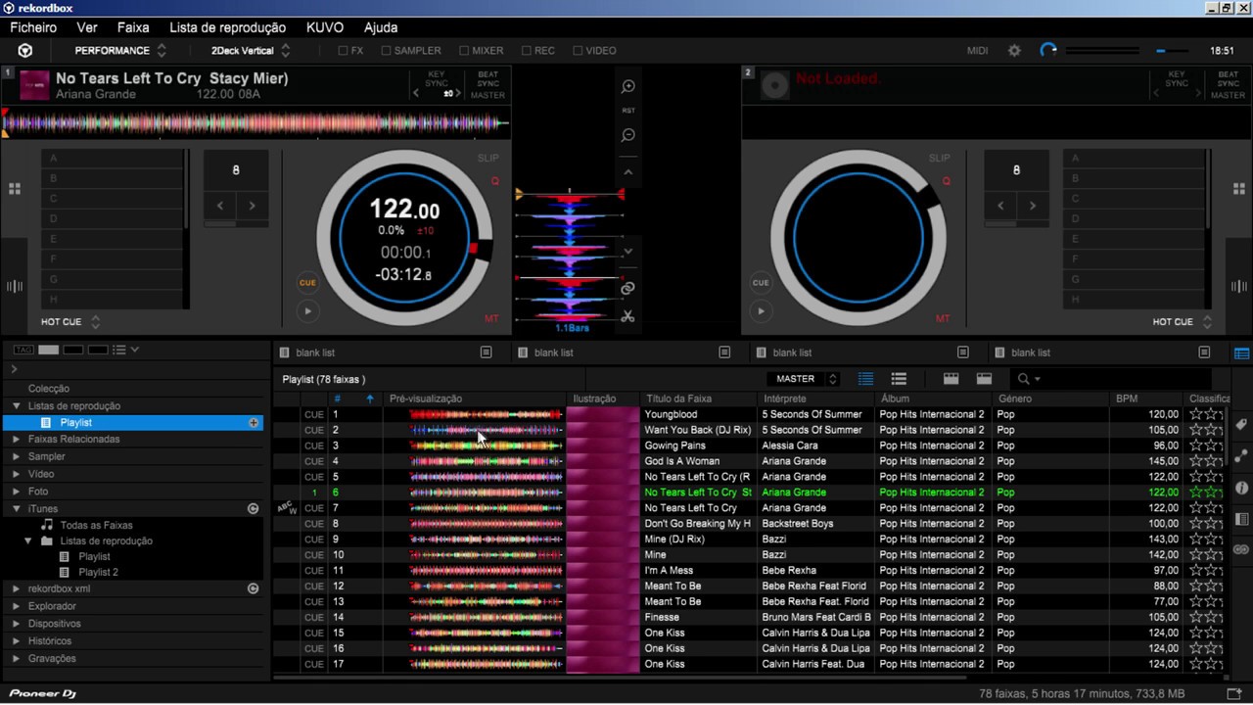Zoom out on the waveform
The width and height of the screenshot is (1253, 705).
(x=628, y=135)
